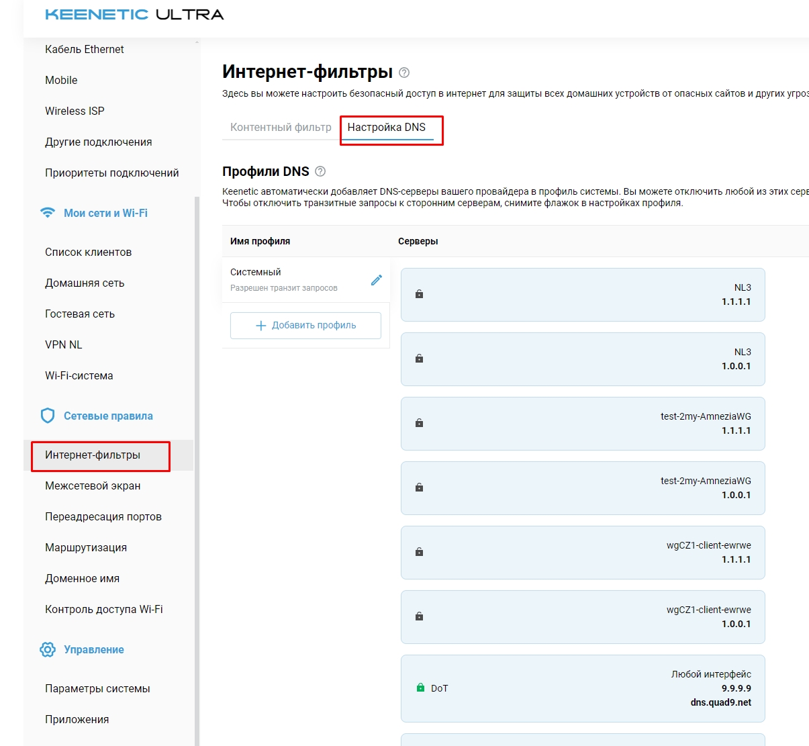
Task: Click the Wi-Fi icon near Мои сети и Wi-Fi
Action: 48,213
